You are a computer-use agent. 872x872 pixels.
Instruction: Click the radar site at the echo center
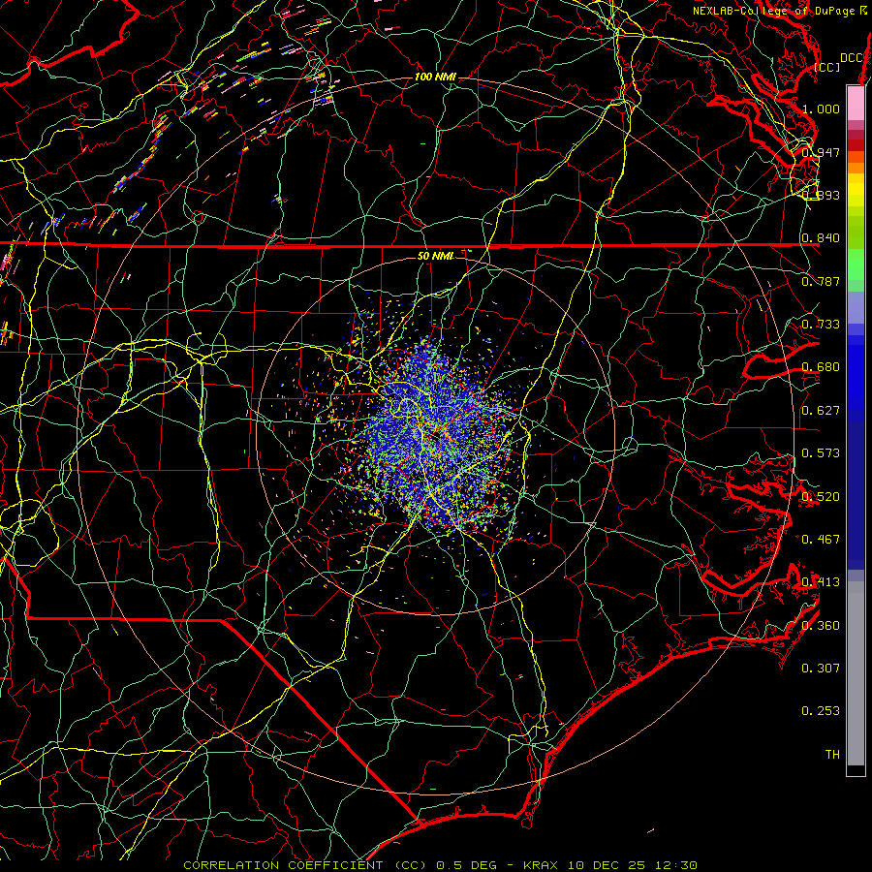436,436
